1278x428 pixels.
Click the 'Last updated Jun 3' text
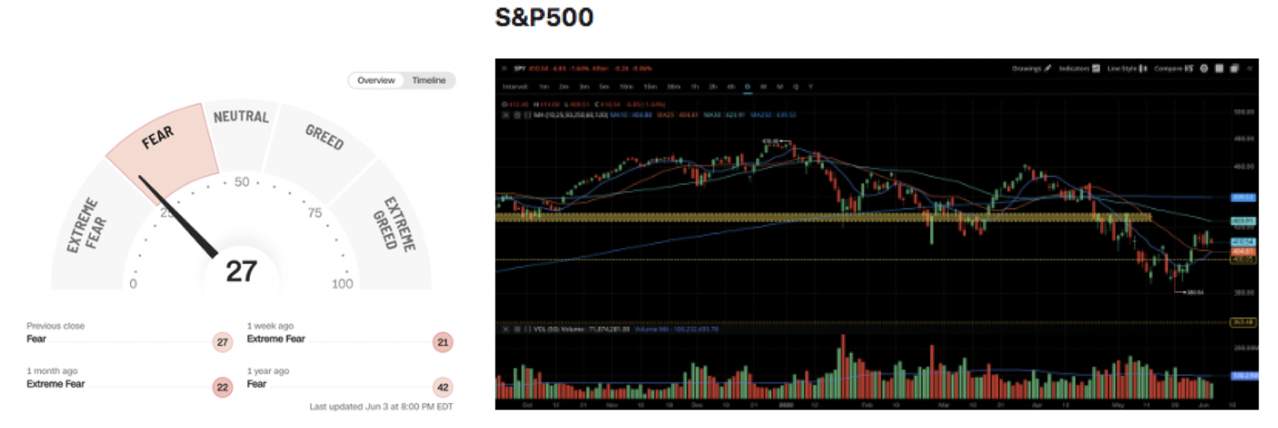(x=381, y=406)
